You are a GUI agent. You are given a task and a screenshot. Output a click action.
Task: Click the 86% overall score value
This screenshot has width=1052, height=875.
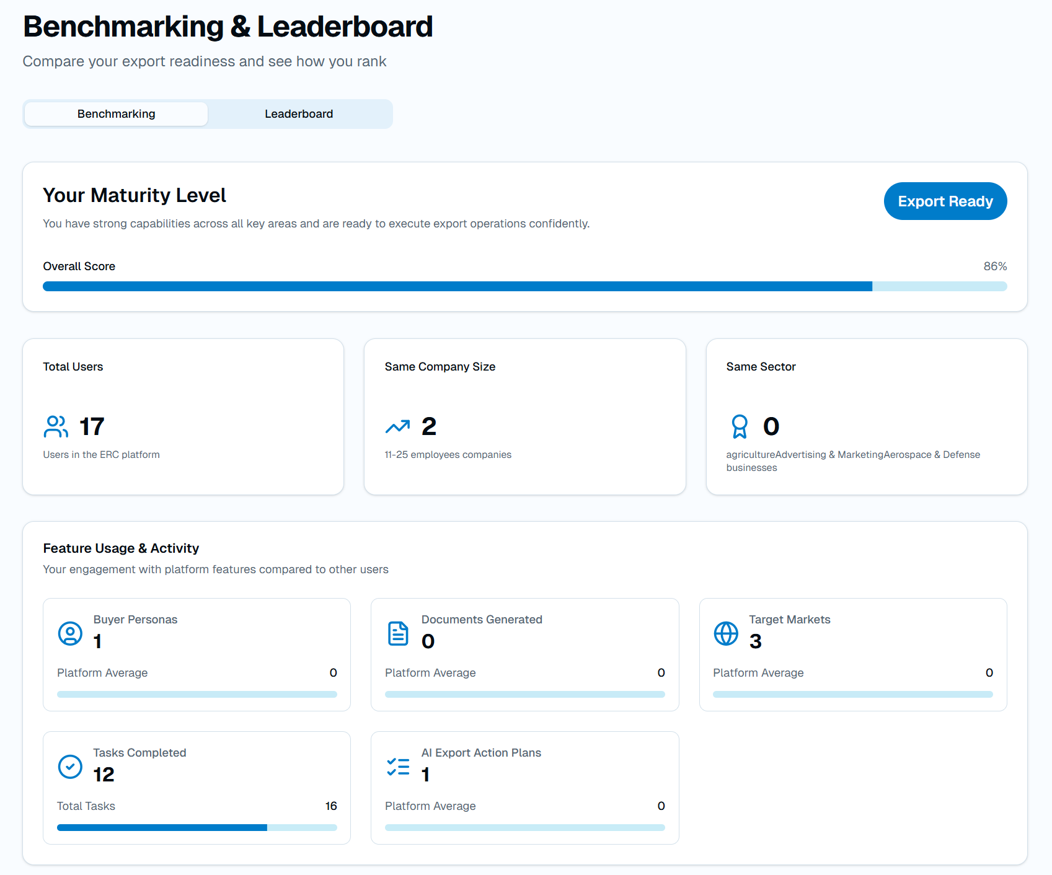(x=995, y=266)
